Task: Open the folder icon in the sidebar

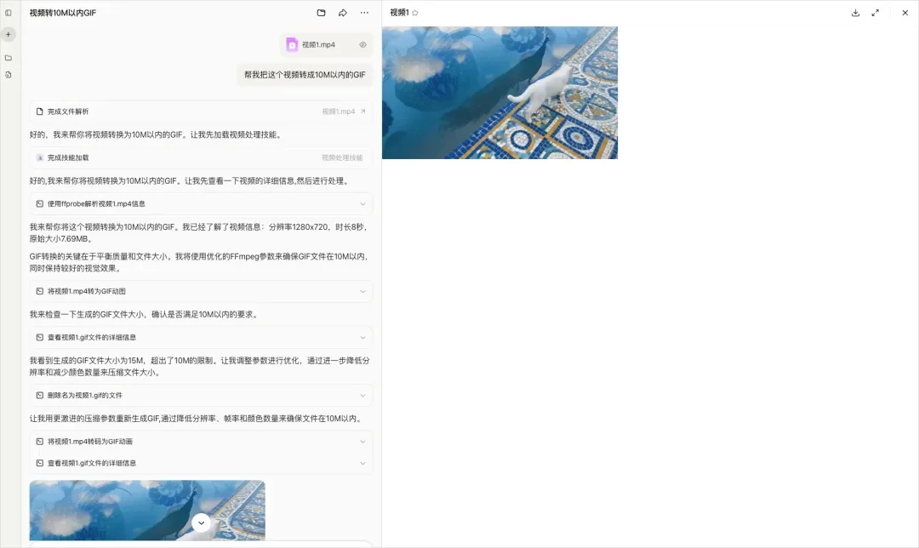Action: tap(9, 58)
